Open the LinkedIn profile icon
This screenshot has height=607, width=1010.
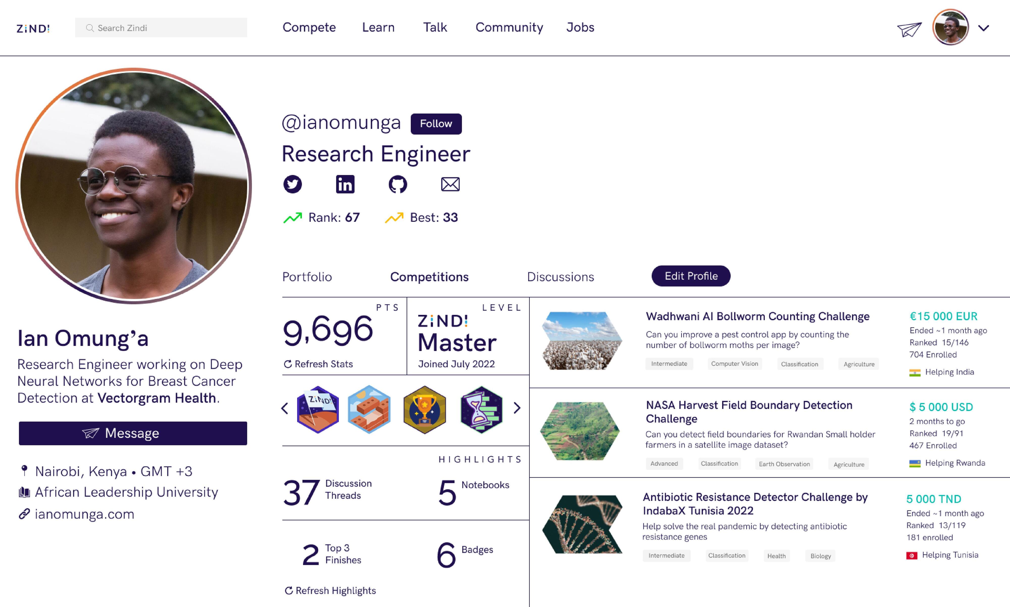[x=345, y=184]
